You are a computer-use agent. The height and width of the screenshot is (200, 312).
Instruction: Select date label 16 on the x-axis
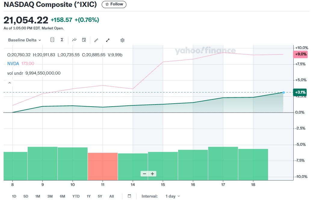click(193, 185)
